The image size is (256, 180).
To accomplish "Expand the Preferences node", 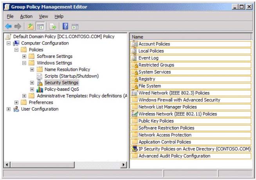I will coord(16,103).
